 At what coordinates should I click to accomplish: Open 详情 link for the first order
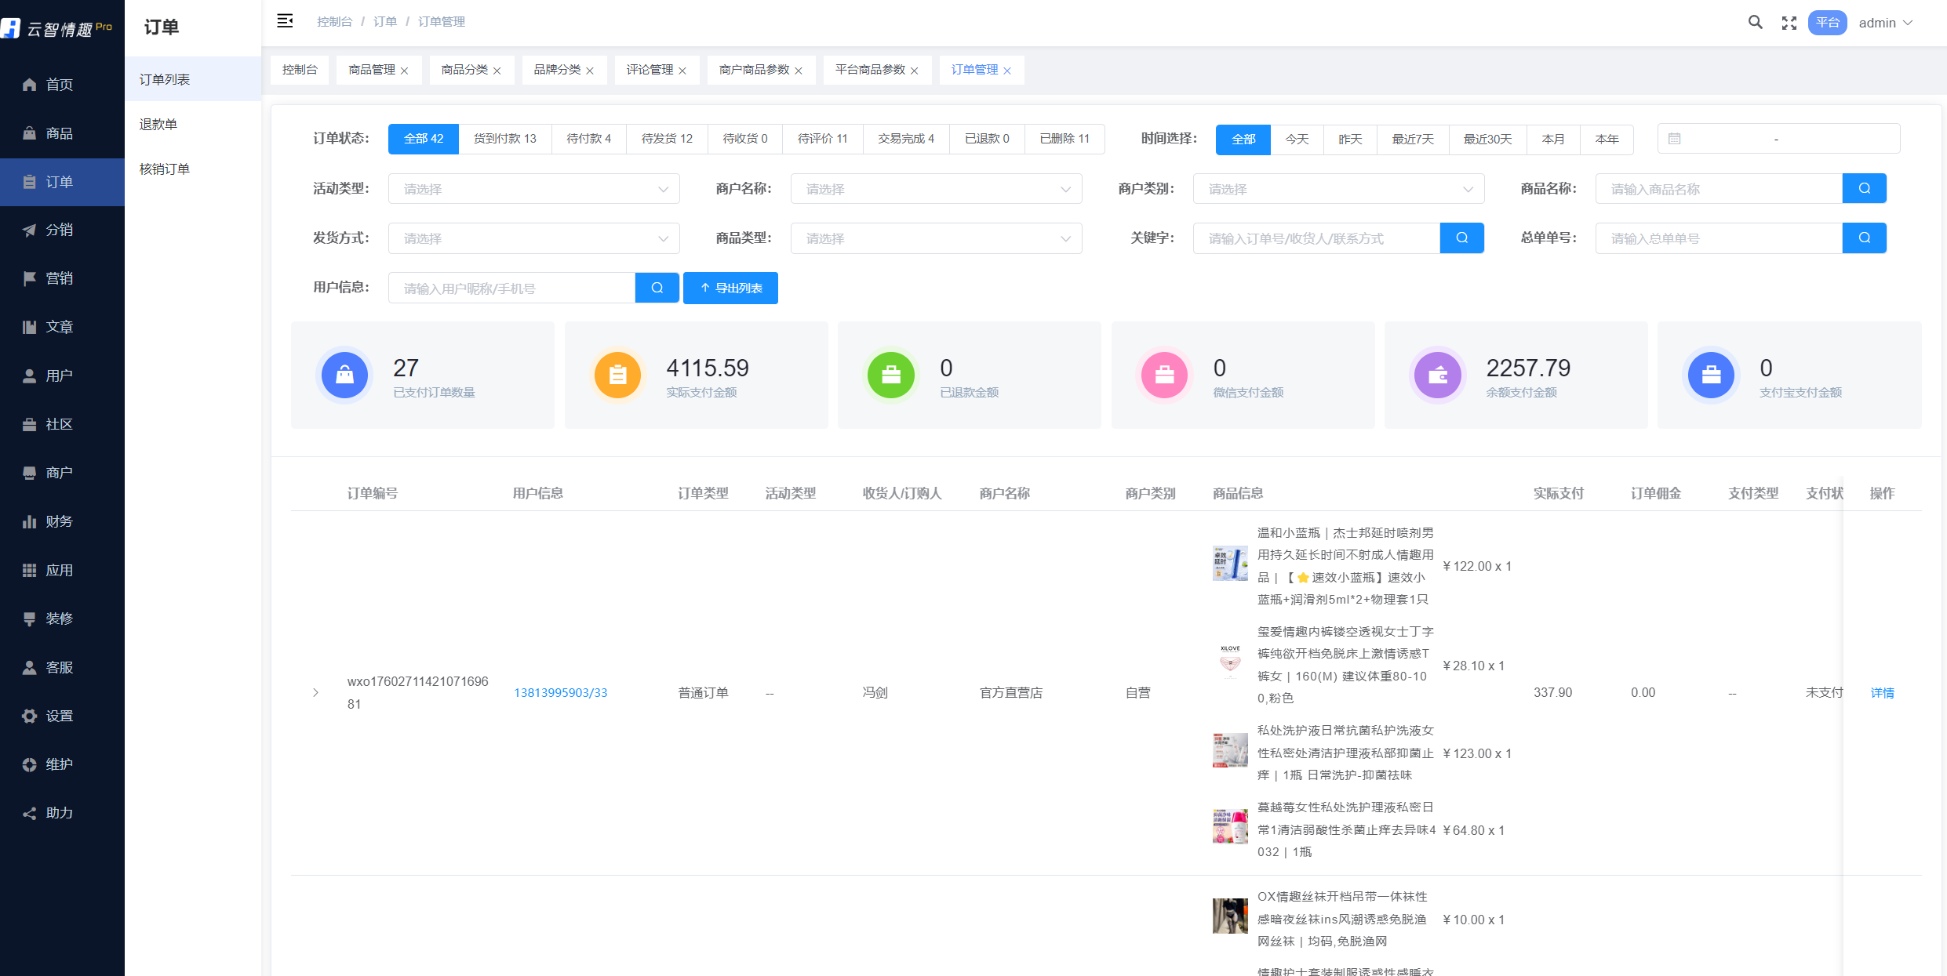pyautogui.click(x=1882, y=692)
